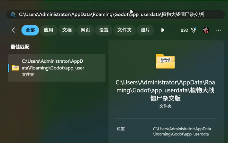Click the user profile avatar

click(x=206, y=30)
